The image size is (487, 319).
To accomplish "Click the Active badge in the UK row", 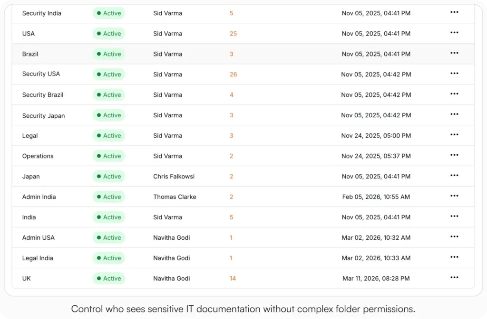I will pos(109,278).
